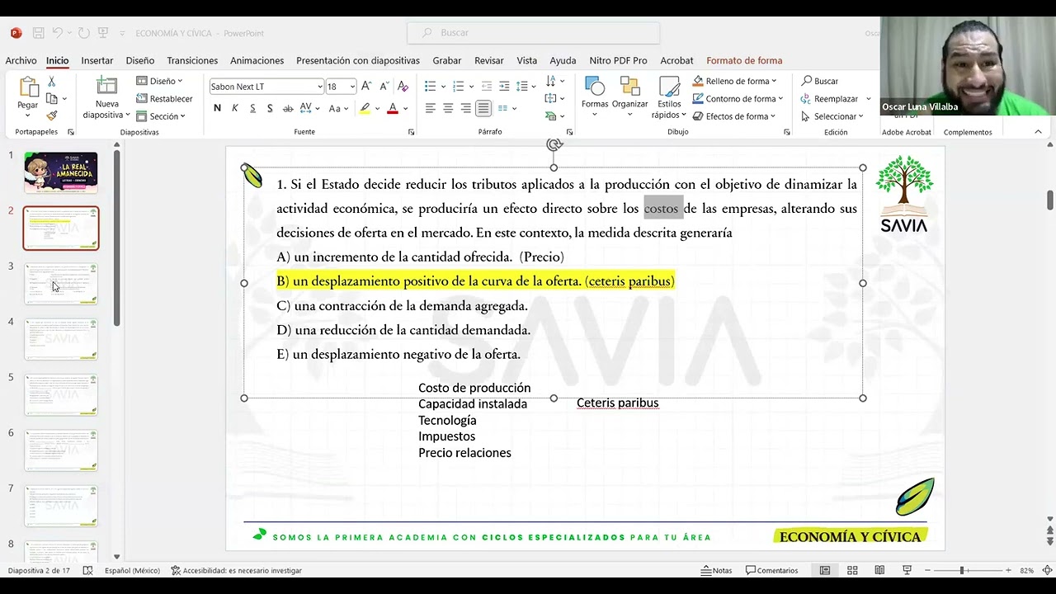Click Buscar in the Edición group
Screen dimensions: 1056x594
[x=820, y=81]
